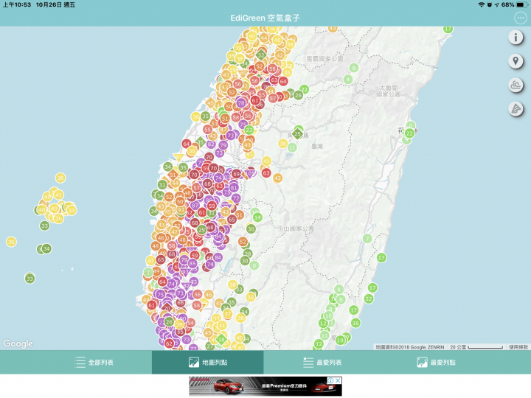Tap the green 16 coastal marker

pyautogui.click(x=355, y=323)
